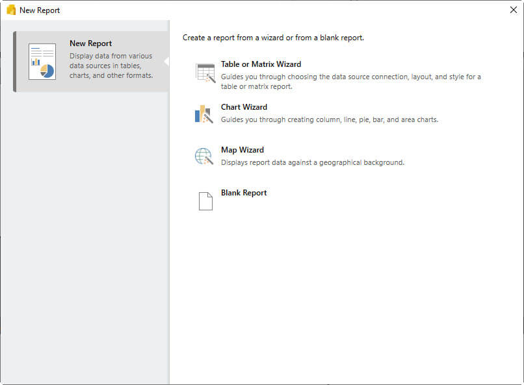The width and height of the screenshot is (524, 385).
Task: Click the Chart Wizard description about column charts
Action: [329, 119]
